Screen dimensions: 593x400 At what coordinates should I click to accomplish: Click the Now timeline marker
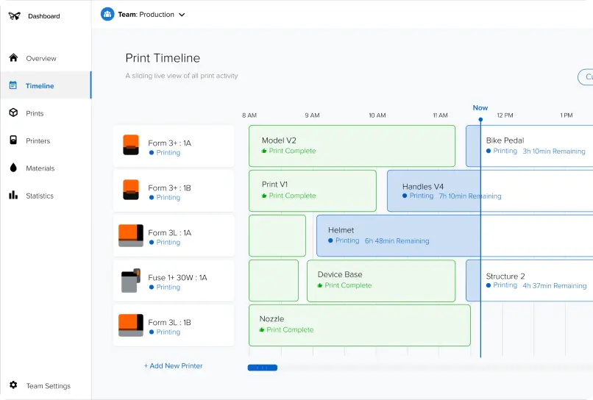click(480, 109)
